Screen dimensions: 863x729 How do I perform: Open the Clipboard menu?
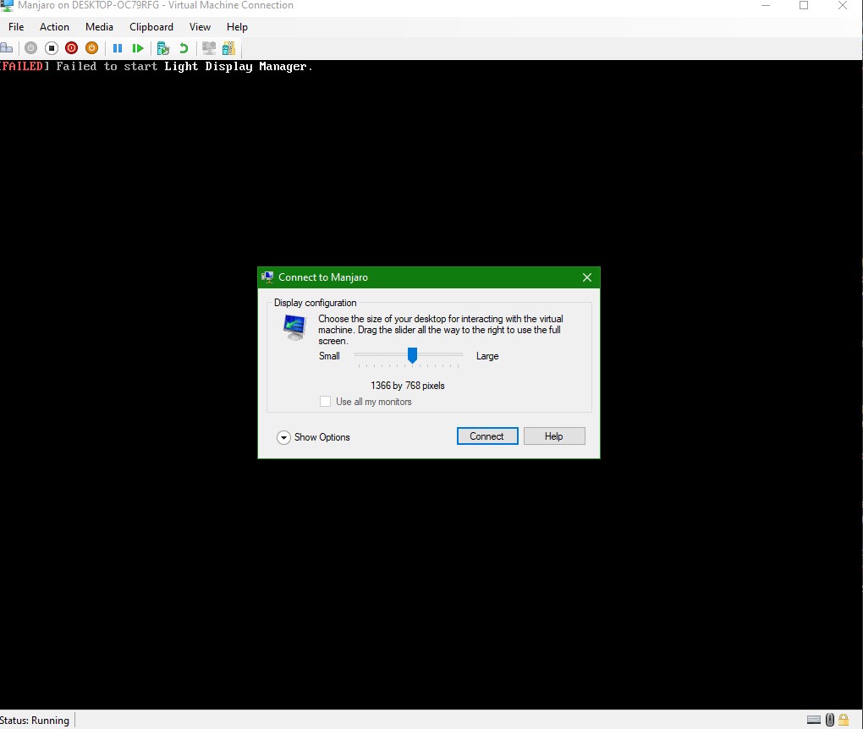pos(151,27)
